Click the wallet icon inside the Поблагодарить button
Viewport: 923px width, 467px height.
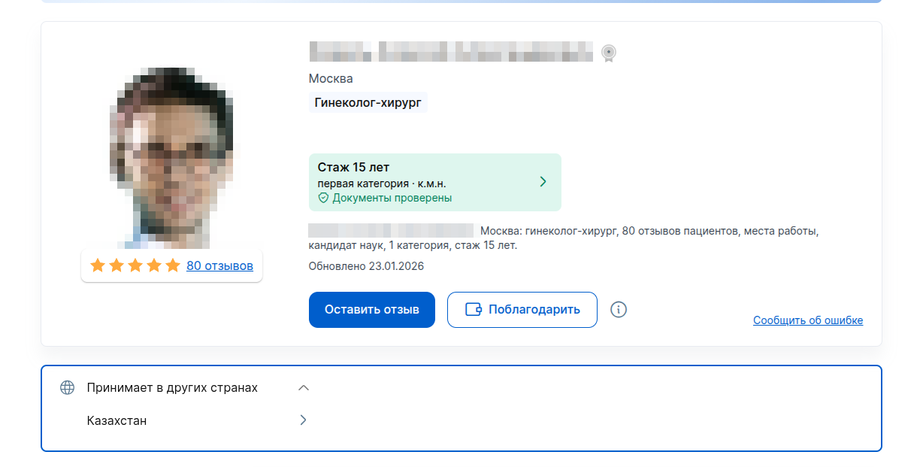click(x=473, y=310)
